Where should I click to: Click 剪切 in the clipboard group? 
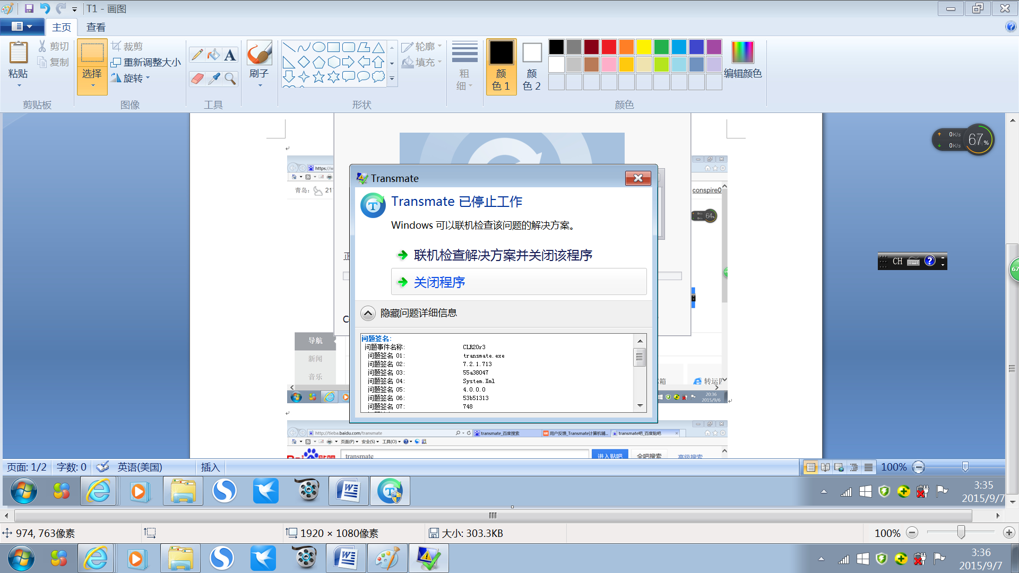pyautogui.click(x=54, y=47)
